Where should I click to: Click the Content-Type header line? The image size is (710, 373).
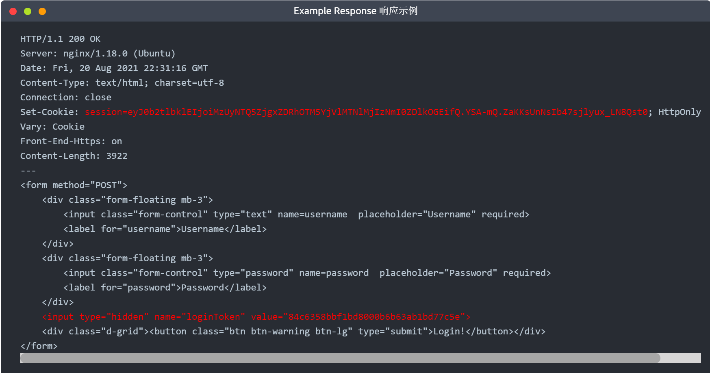pyautogui.click(x=122, y=83)
